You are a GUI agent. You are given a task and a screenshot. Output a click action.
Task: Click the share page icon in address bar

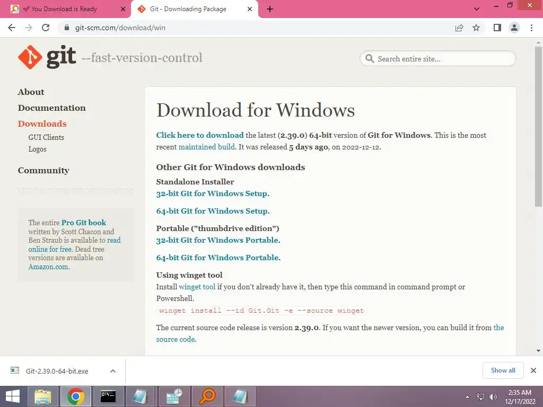[x=459, y=28]
